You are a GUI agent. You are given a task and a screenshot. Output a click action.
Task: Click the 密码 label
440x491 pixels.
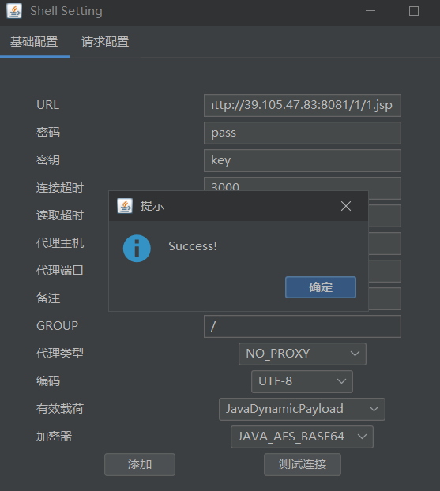pos(48,133)
